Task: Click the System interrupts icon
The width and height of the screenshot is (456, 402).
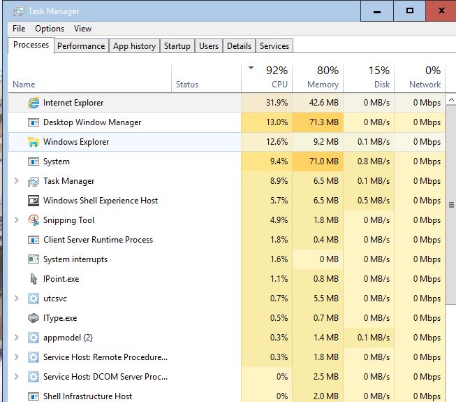Action: click(34, 259)
